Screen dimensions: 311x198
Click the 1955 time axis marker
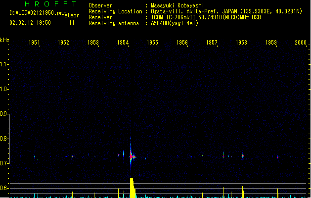152,42
